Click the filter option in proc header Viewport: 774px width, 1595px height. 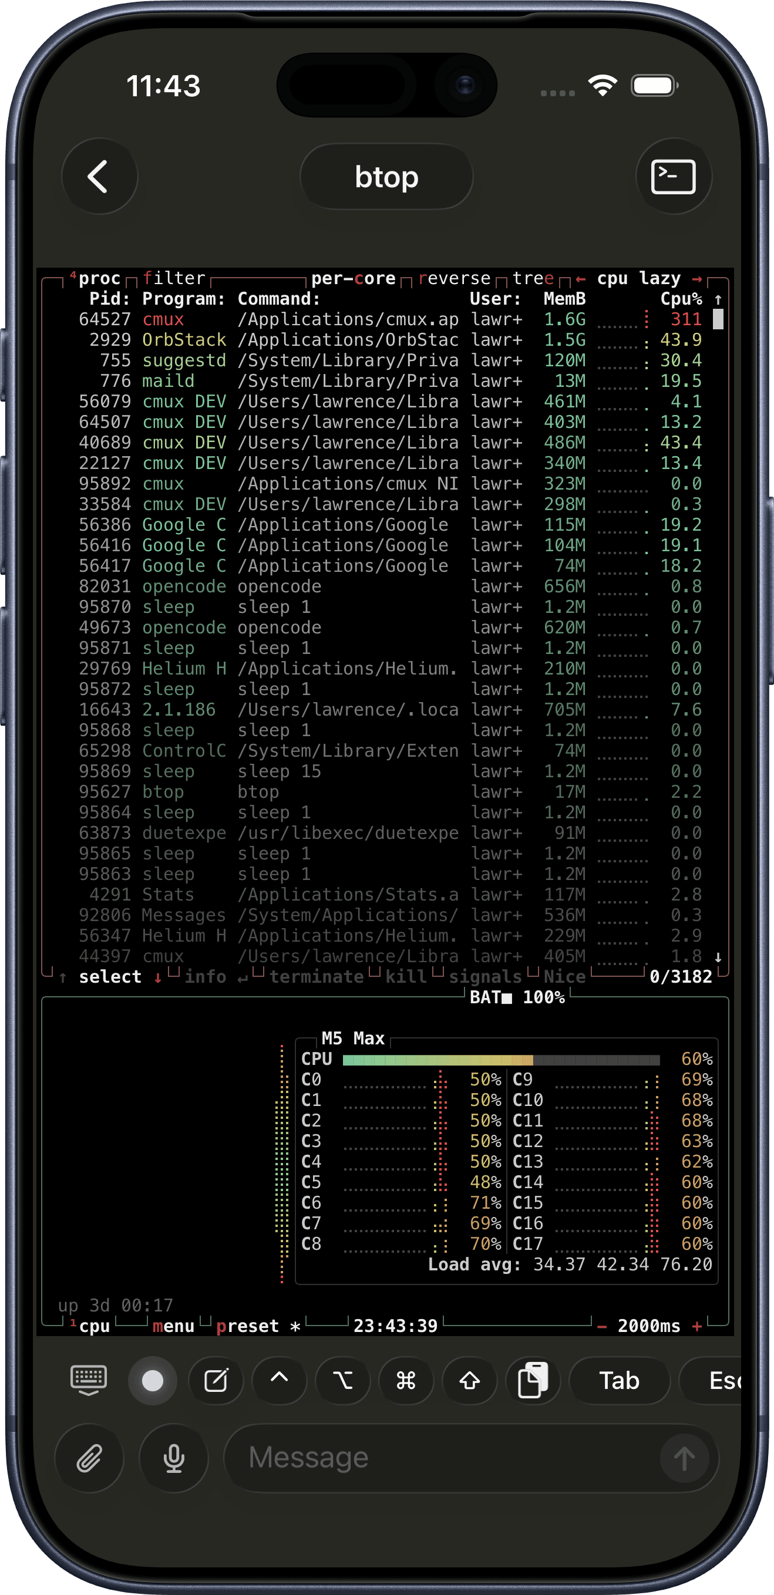tap(174, 279)
